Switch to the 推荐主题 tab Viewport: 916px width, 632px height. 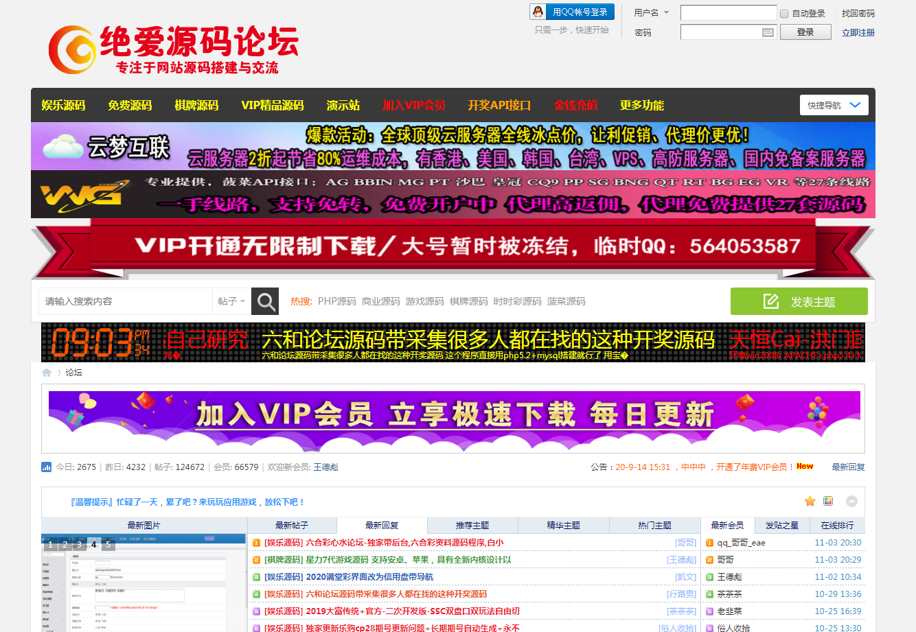[472, 526]
